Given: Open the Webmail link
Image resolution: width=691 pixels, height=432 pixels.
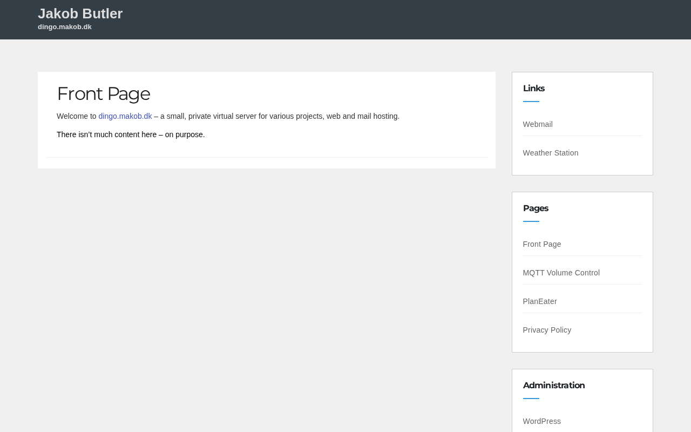Looking at the screenshot, I should (538, 124).
